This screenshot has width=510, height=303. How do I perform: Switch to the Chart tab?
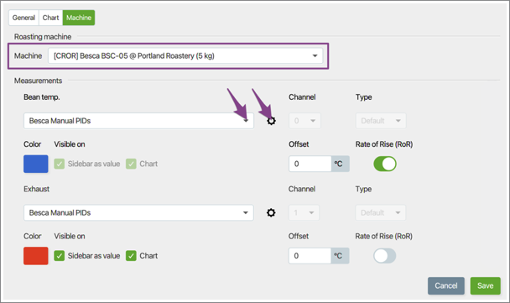[x=50, y=18]
